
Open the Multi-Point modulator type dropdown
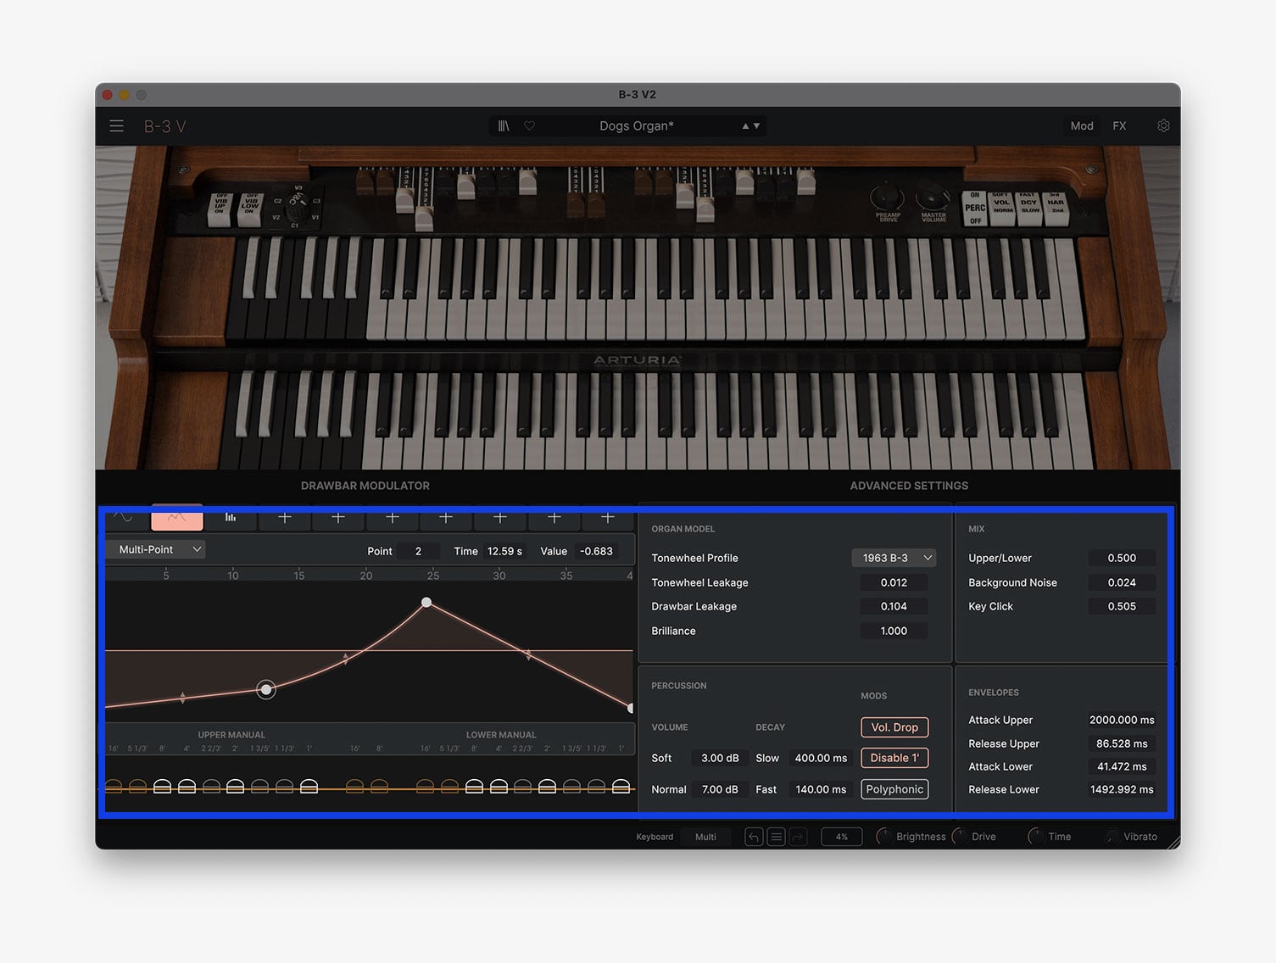coord(156,549)
